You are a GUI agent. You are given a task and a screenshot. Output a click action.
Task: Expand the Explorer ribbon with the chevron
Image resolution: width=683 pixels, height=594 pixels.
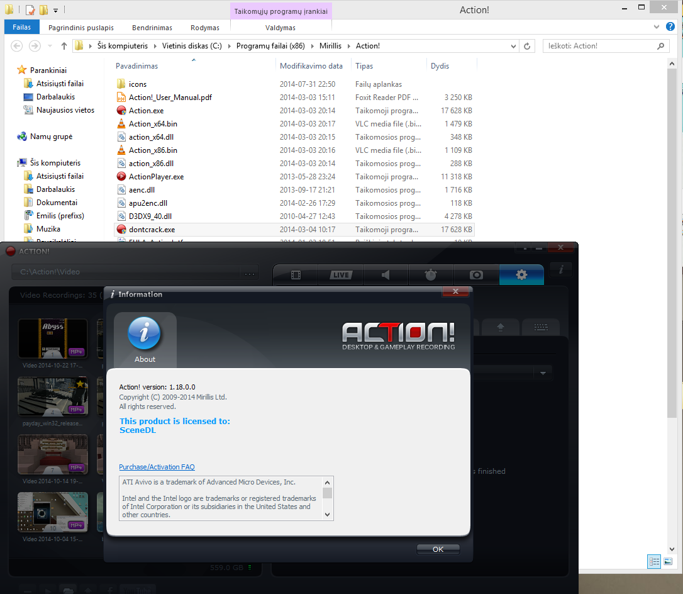click(657, 27)
